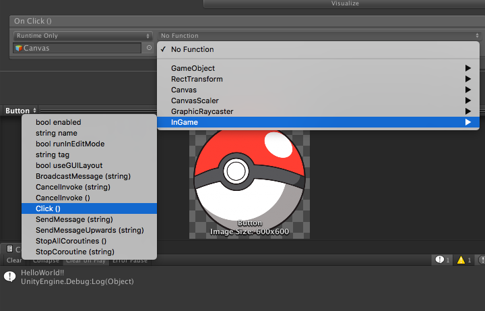Choose string tag from submenu
The height and width of the screenshot is (311, 485).
tap(89, 154)
